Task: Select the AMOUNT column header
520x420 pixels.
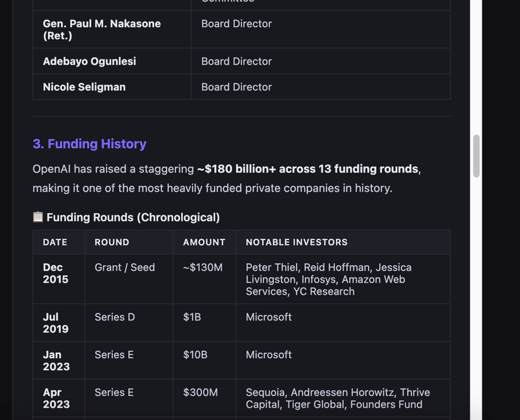Action: click(204, 242)
